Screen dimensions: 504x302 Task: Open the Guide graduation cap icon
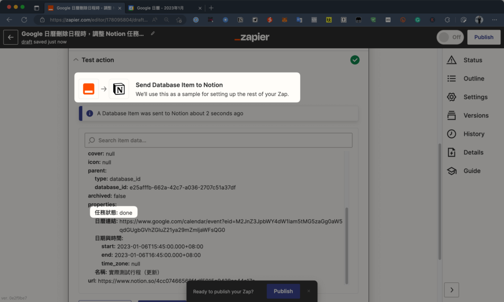(x=452, y=171)
